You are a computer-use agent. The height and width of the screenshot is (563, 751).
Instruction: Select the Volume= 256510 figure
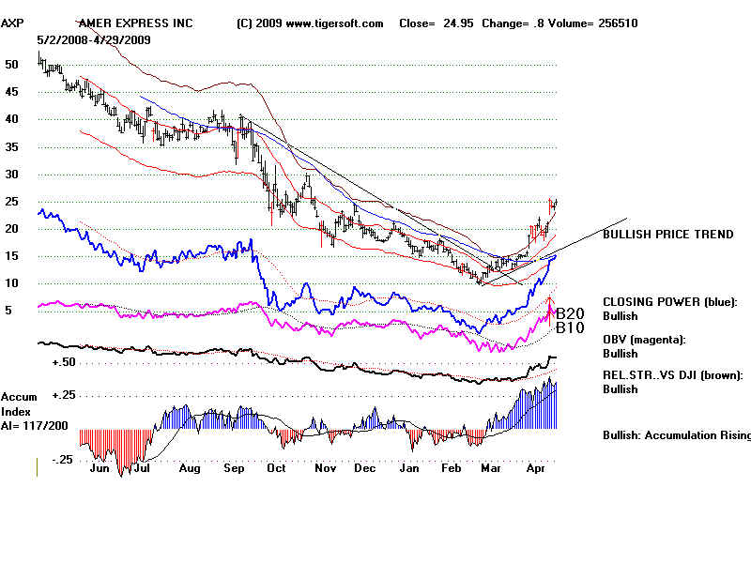(593, 23)
